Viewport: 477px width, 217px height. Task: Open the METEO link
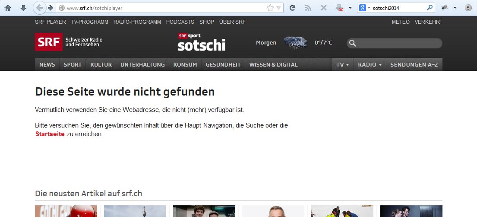tap(401, 22)
